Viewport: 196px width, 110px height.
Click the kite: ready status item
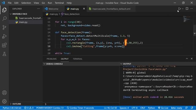pos(177,108)
